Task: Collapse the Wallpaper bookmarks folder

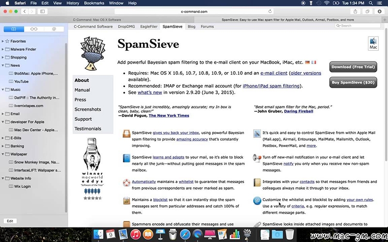Action: [3, 154]
